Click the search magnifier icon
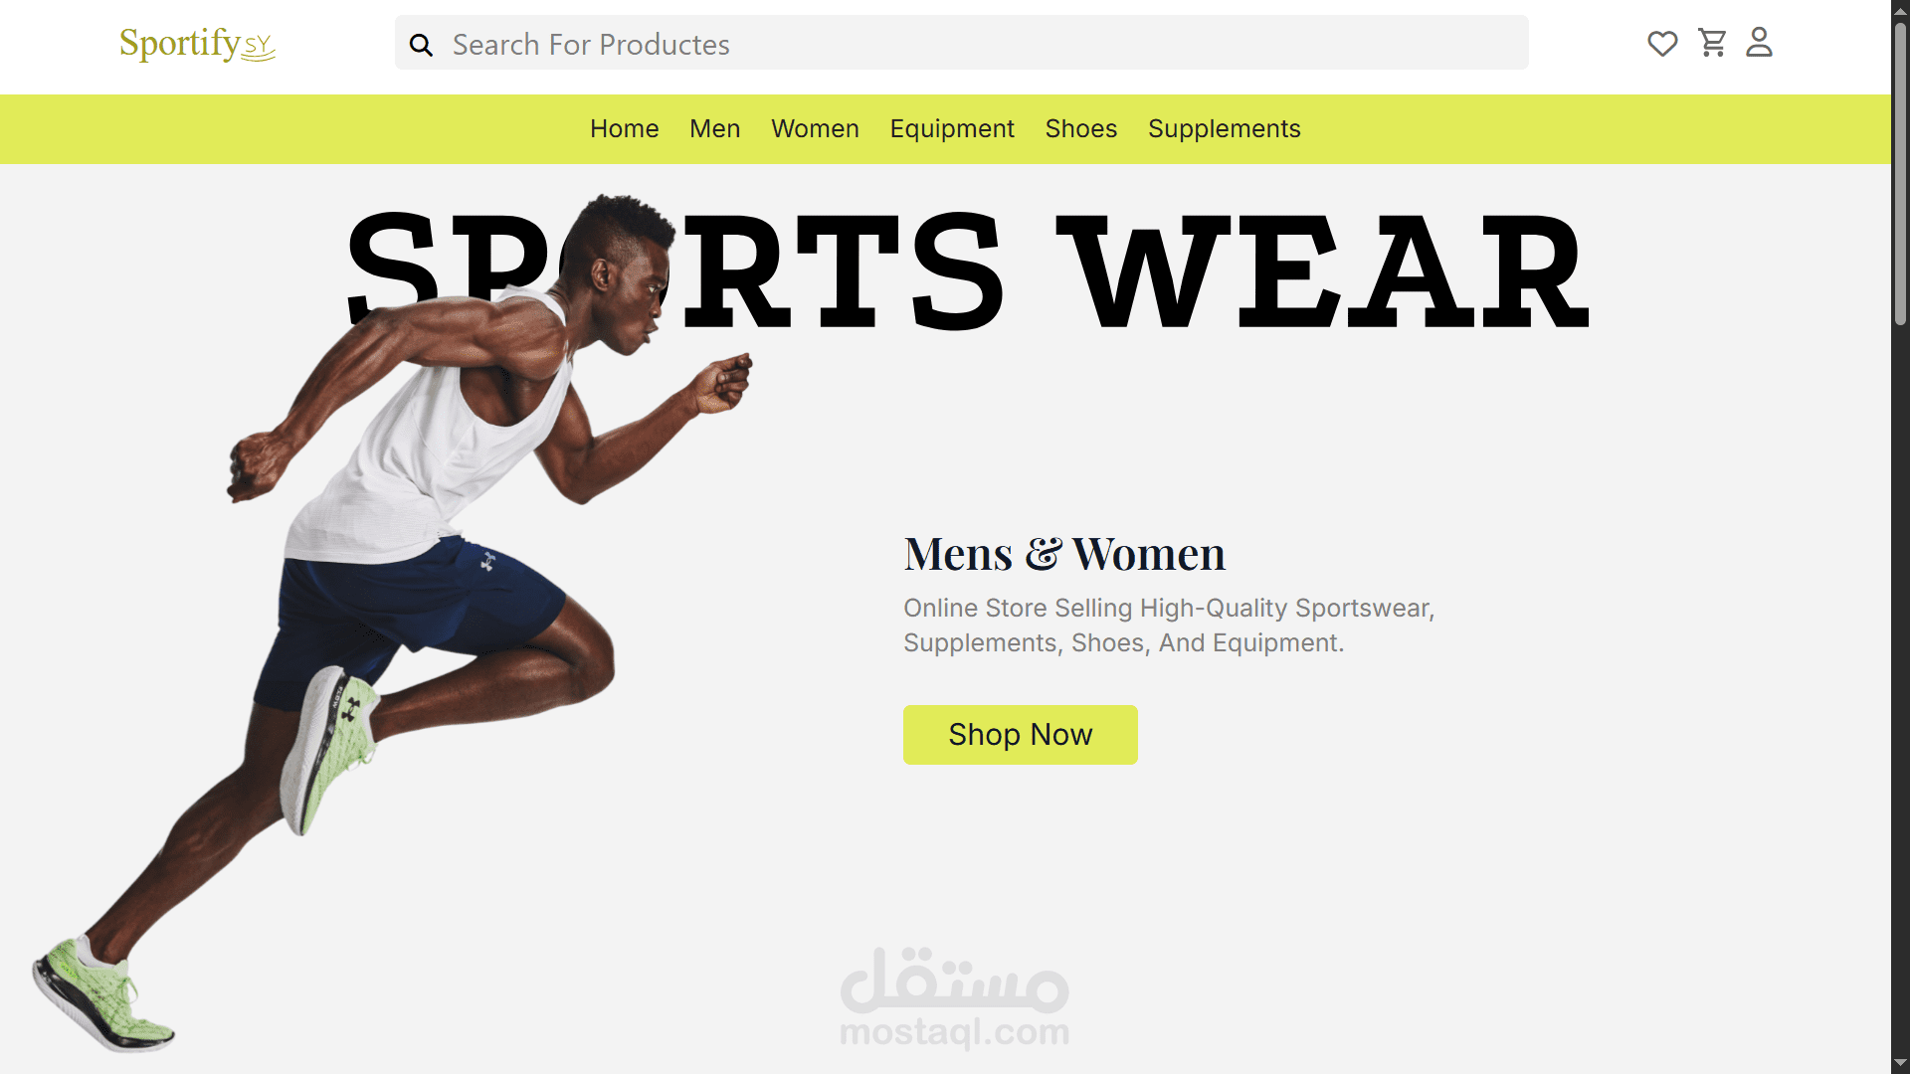This screenshot has width=1910, height=1074. pos(421,45)
